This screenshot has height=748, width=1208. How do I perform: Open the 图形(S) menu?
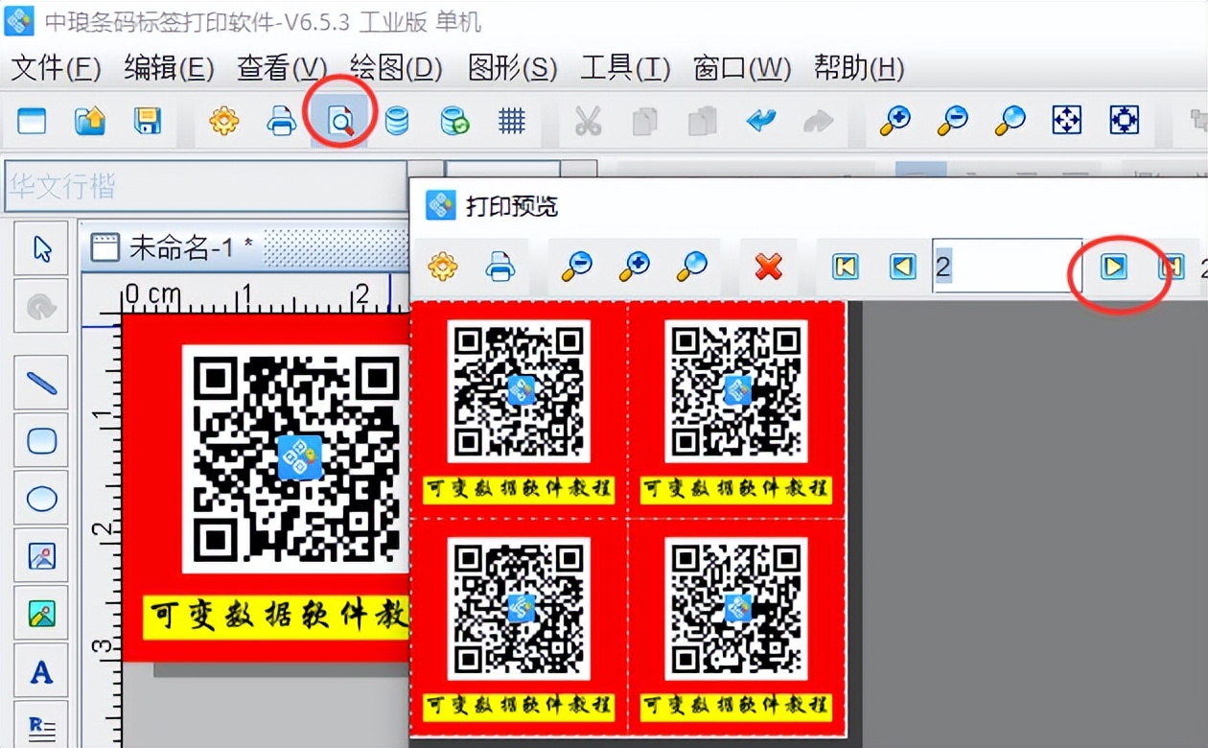(512, 68)
